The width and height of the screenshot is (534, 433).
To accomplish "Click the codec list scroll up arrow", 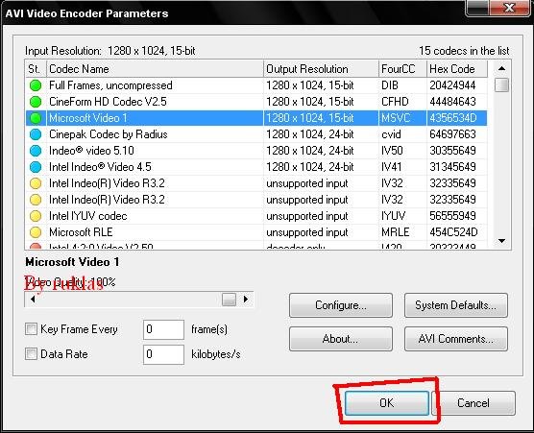I will (x=501, y=68).
